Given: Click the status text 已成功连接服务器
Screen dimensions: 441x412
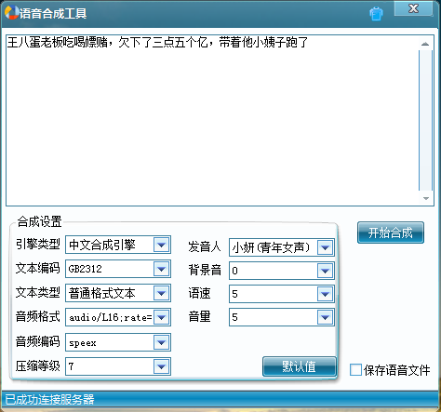Looking at the screenshot, I should click(49, 399).
